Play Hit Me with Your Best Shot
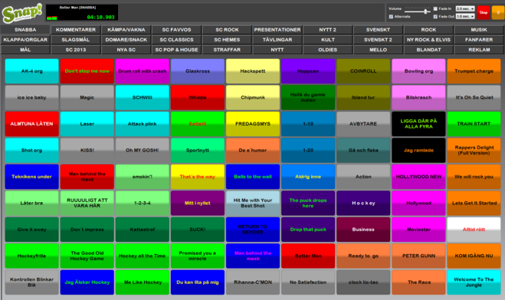The height and width of the screenshot is (300, 505). [x=253, y=203]
